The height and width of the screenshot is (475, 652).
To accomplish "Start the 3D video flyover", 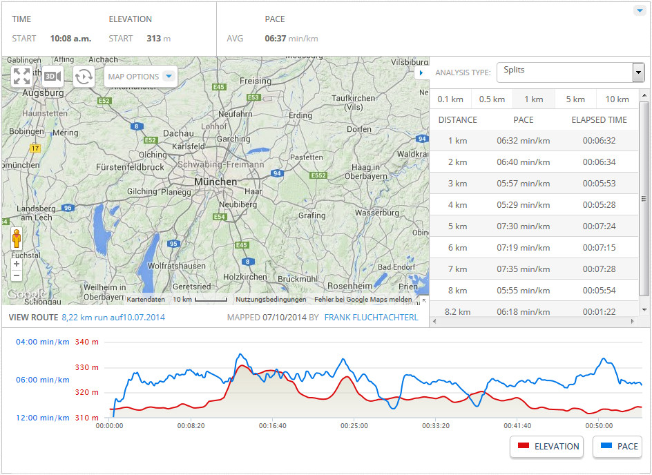I will [x=52, y=77].
